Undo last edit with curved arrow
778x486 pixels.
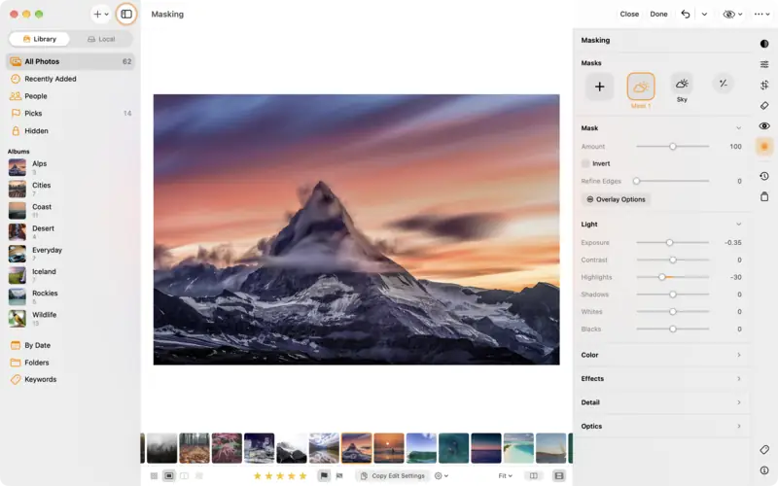tap(686, 14)
